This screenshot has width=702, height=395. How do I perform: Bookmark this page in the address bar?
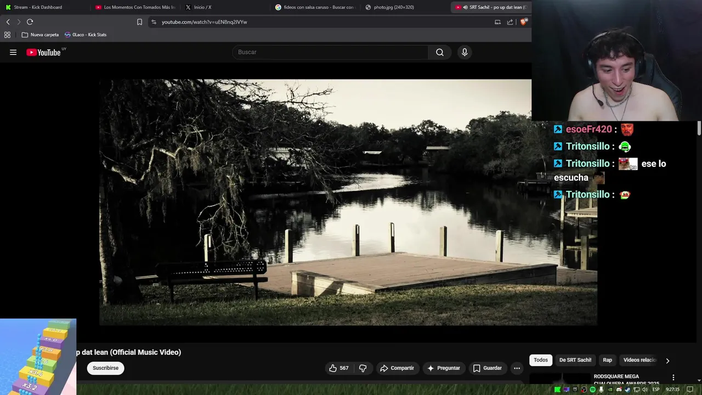coord(139,22)
